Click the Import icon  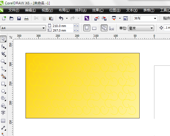[x=97, y=18]
